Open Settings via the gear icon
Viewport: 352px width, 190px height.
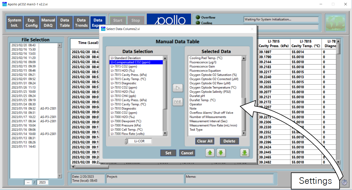point(344,182)
